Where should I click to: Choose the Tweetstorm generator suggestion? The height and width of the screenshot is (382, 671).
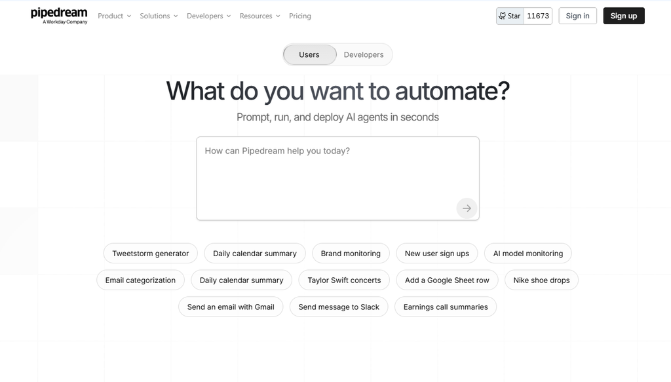[x=151, y=253]
